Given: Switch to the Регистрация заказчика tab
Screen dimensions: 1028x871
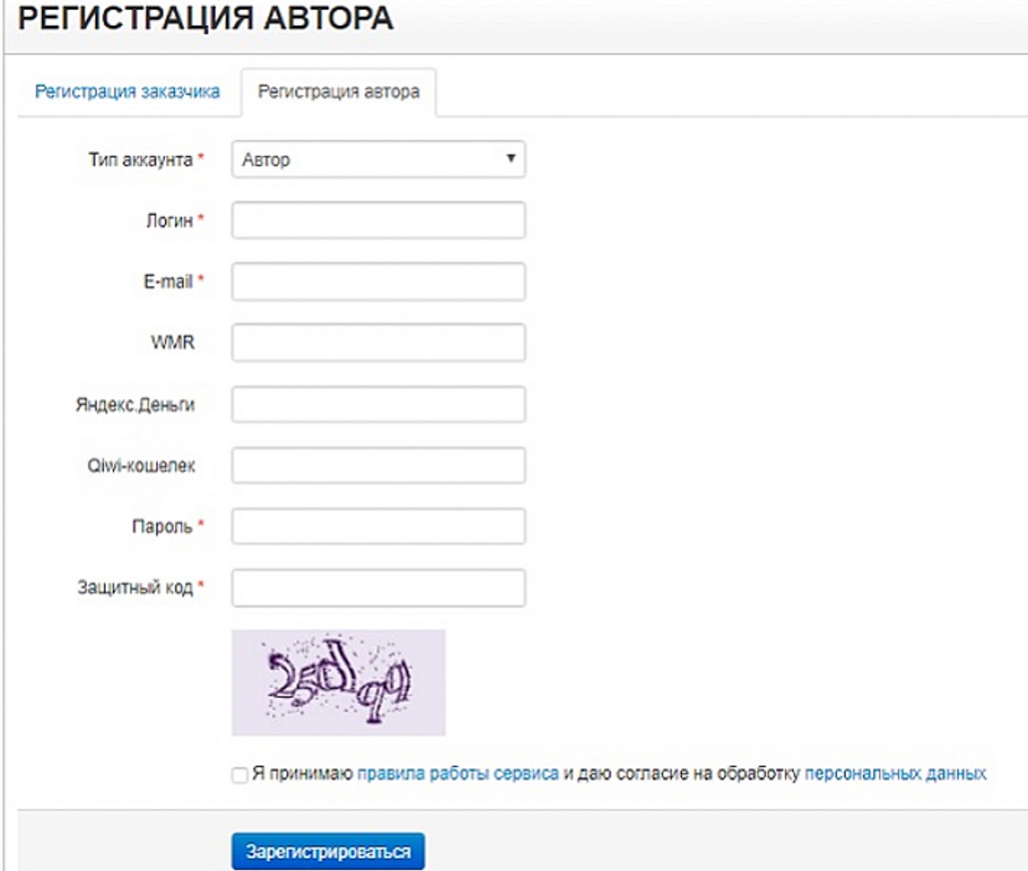Looking at the screenshot, I should coord(127,92).
